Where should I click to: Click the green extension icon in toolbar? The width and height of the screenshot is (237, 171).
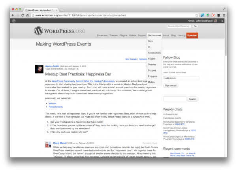tap(208, 15)
